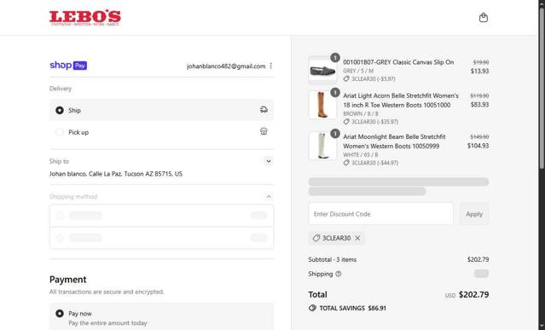Click the $13.93 discounted price

pyautogui.click(x=479, y=71)
